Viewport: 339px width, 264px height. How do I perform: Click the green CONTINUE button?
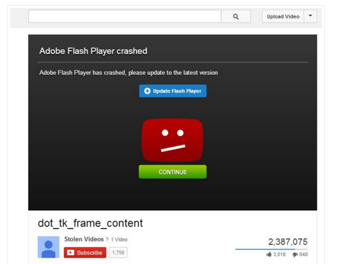tap(173, 172)
